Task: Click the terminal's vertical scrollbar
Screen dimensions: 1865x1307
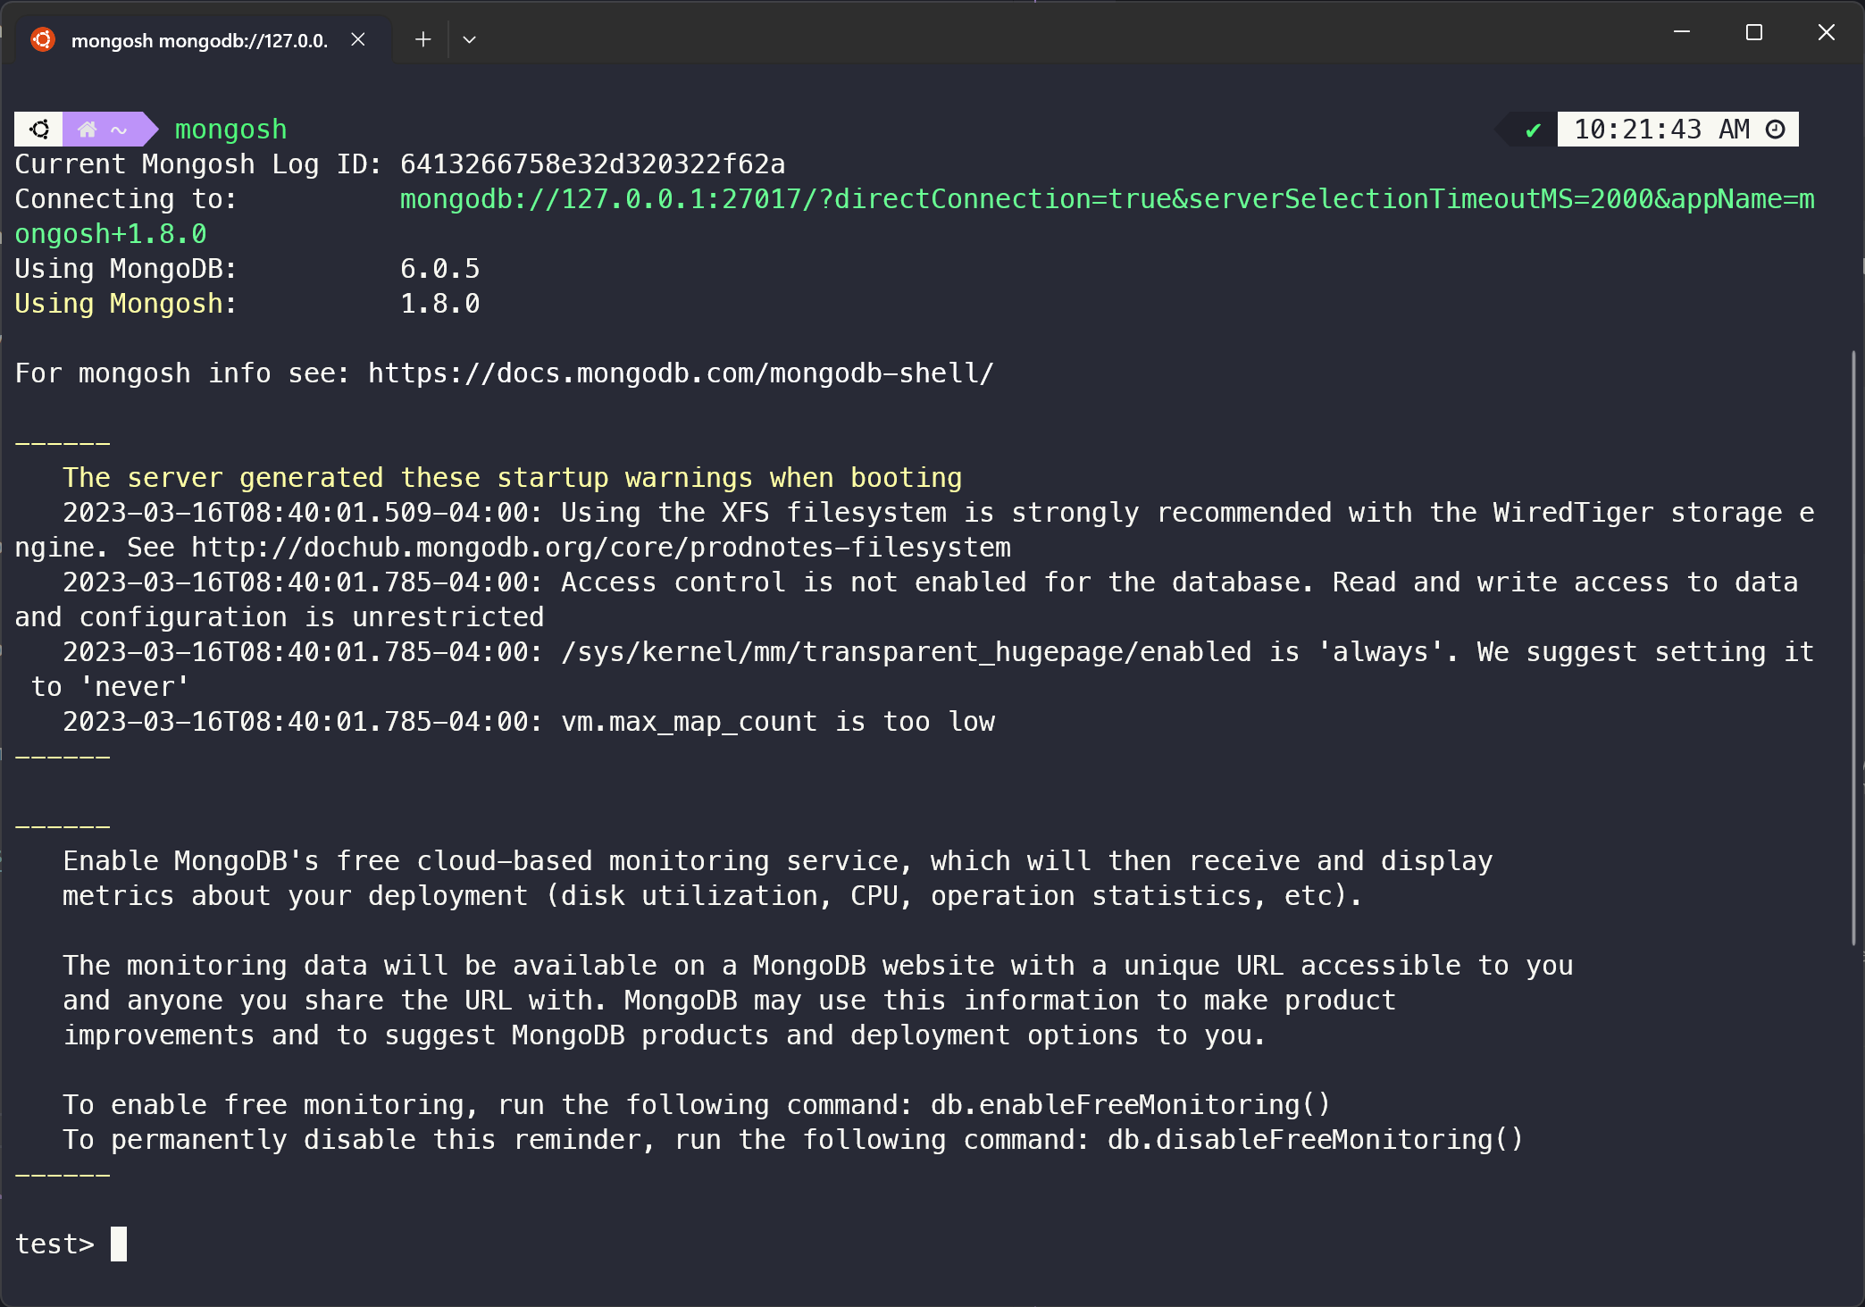Action: (1853, 648)
